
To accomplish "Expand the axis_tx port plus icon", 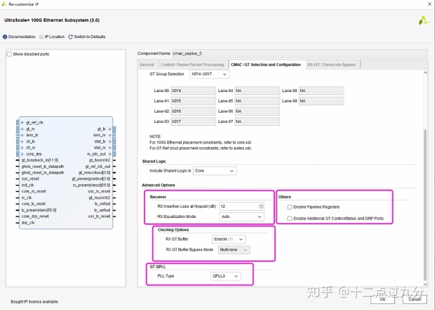I will pos(22,135).
